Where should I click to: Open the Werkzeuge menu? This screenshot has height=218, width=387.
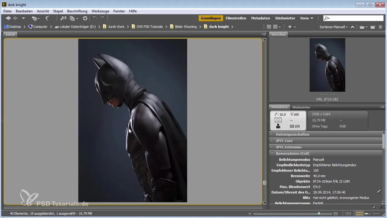click(x=100, y=11)
